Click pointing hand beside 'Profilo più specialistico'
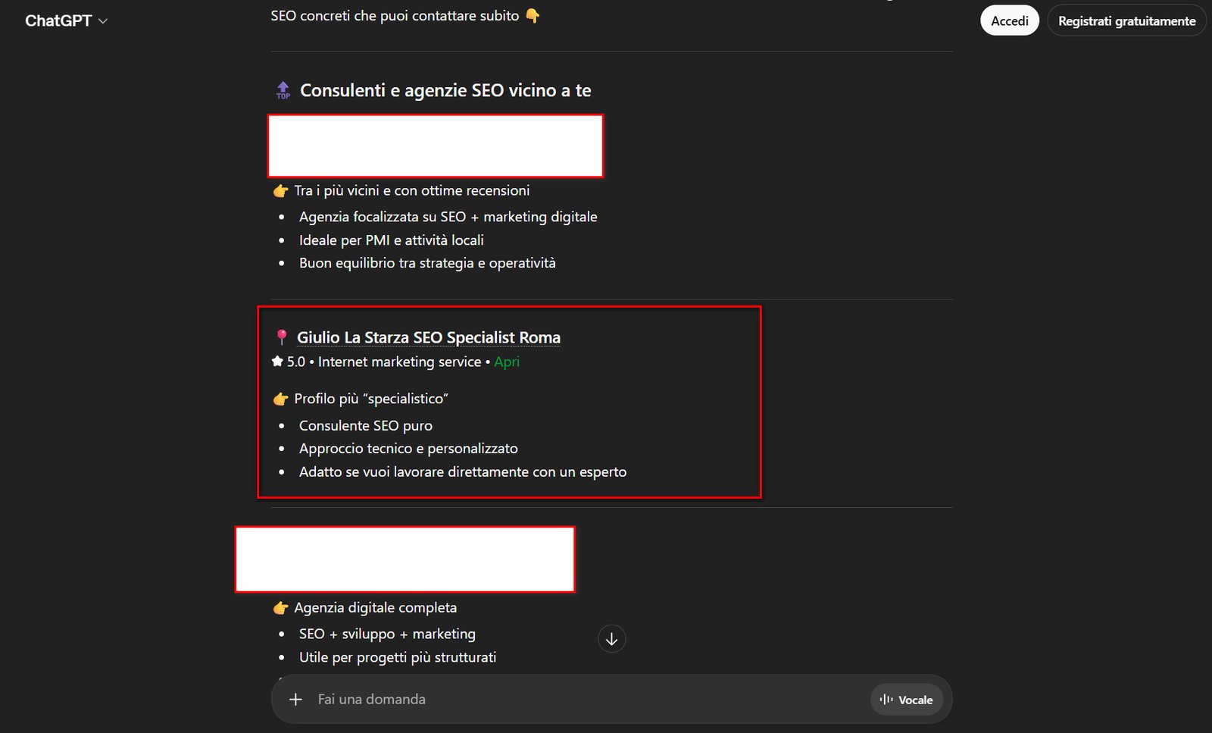The height and width of the screenshot is (733, 1212). (281, 399)
